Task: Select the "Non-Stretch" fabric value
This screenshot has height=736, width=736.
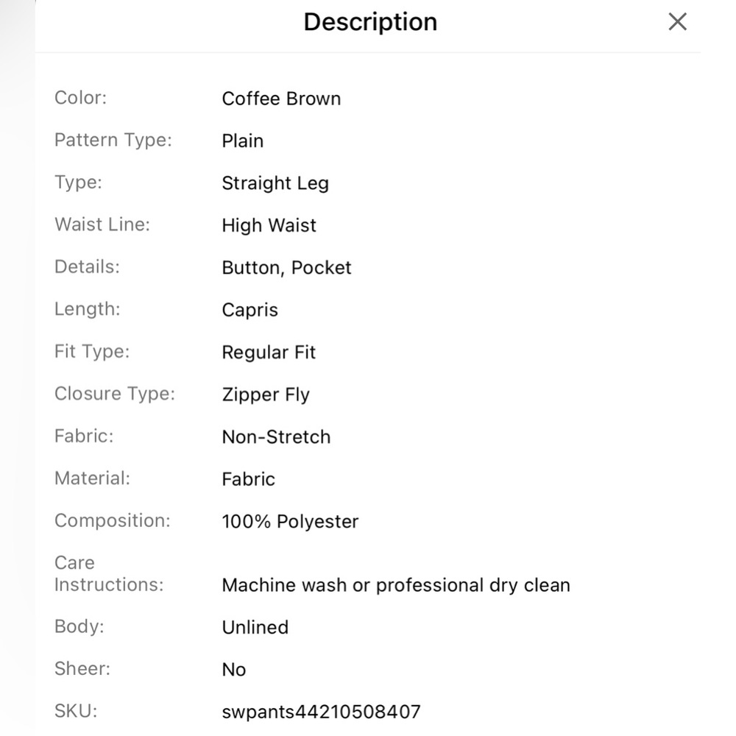Action: [x=277, y=437]
